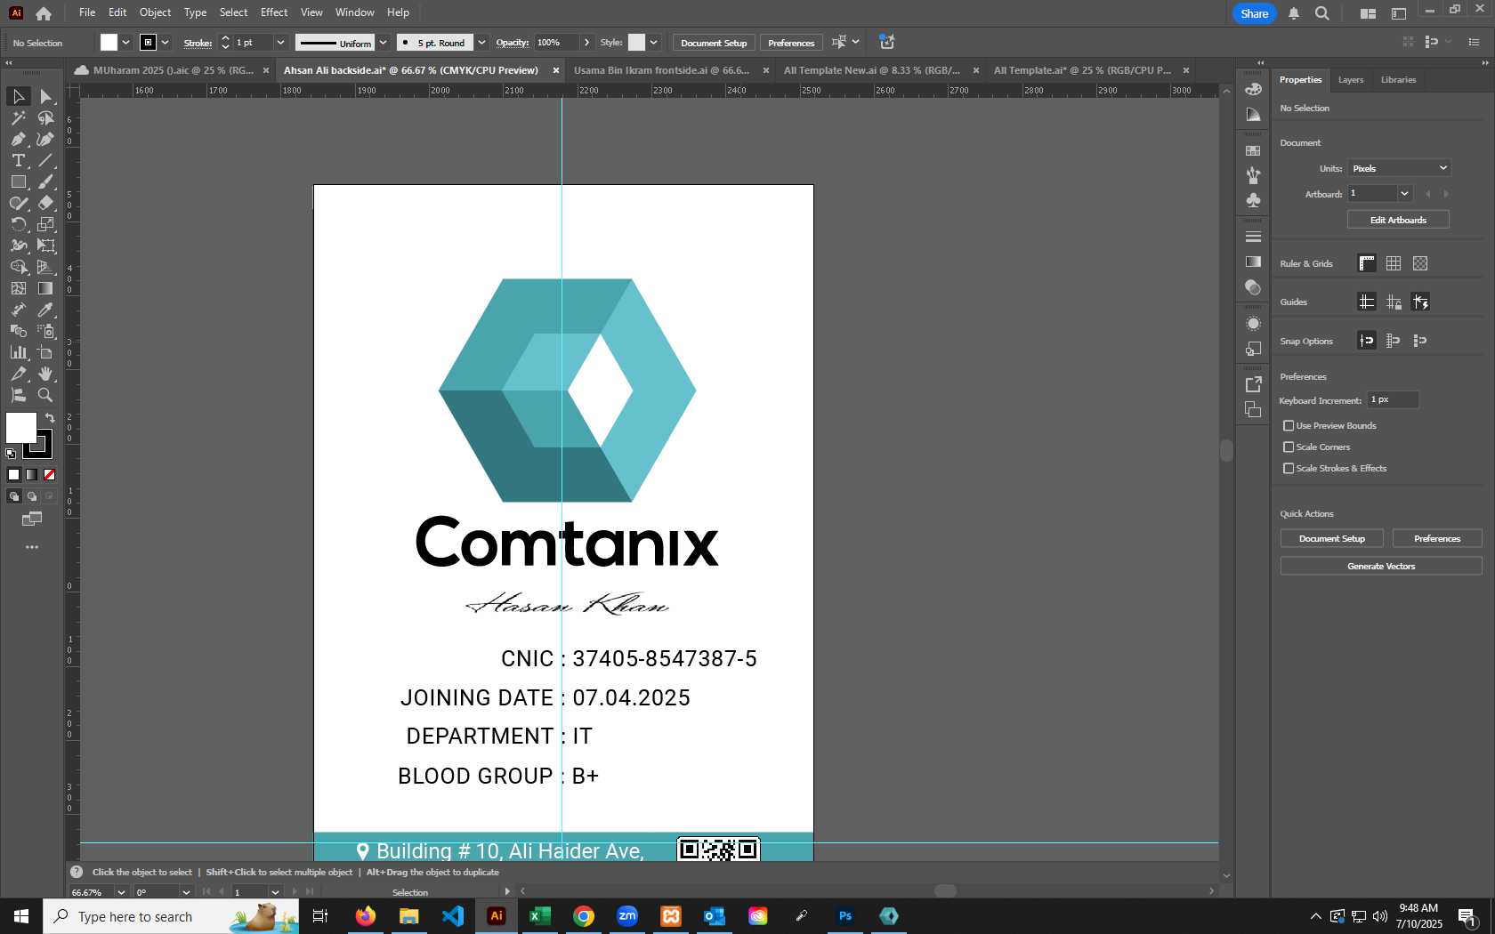Click Generate Vectors button
Screen dimensions: 1495x934
click(x=1381, y=566)
